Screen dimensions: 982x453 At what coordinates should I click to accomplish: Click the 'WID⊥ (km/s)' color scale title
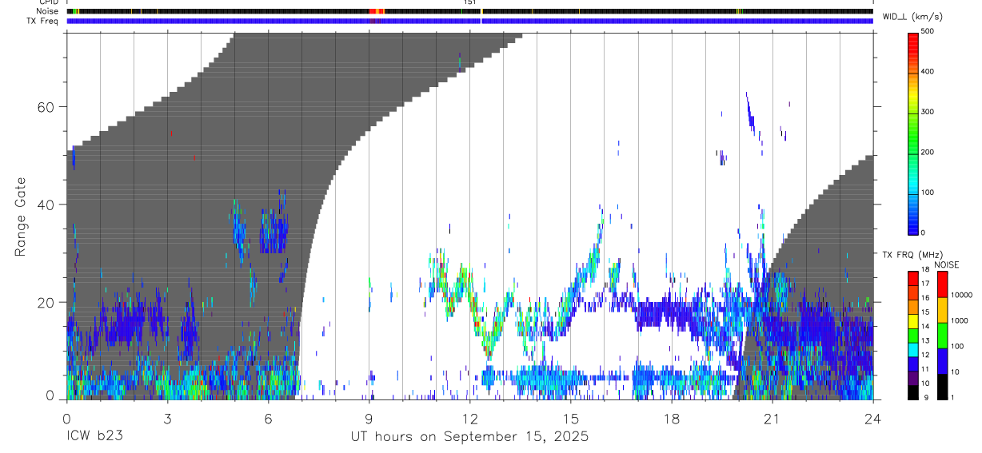tap(912, 17)
